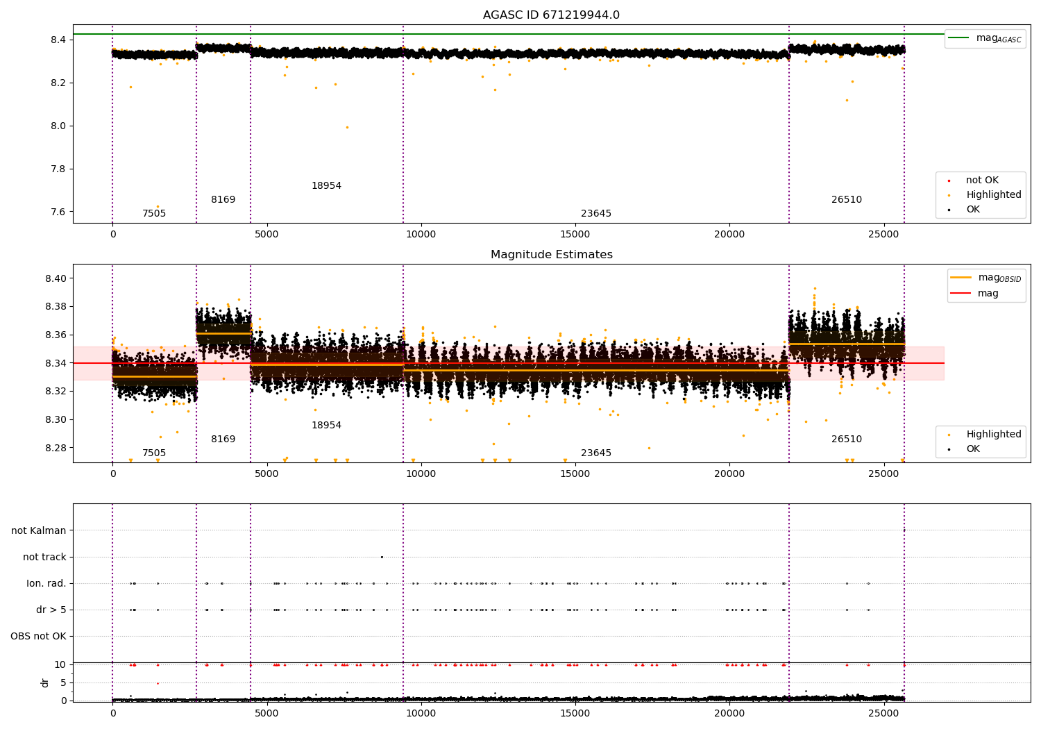Click obsid label 18954 in Magnitude Estimates plot
Screen dimensions: 1041x729
click(326, 426)
